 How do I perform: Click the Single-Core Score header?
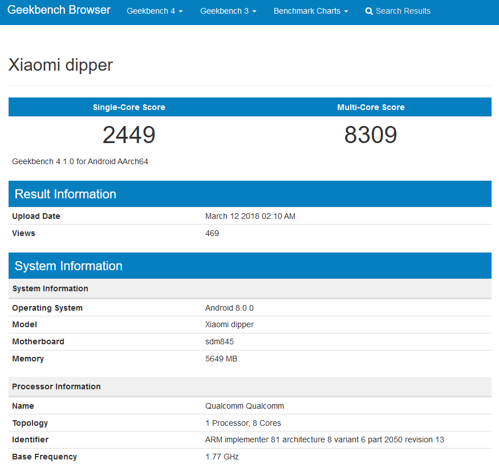pyautogui.click(x=129, y=107)
